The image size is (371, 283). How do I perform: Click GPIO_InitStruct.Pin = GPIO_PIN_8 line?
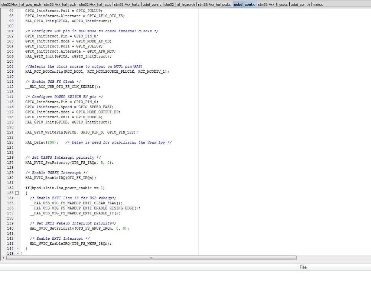click(62, 36)
